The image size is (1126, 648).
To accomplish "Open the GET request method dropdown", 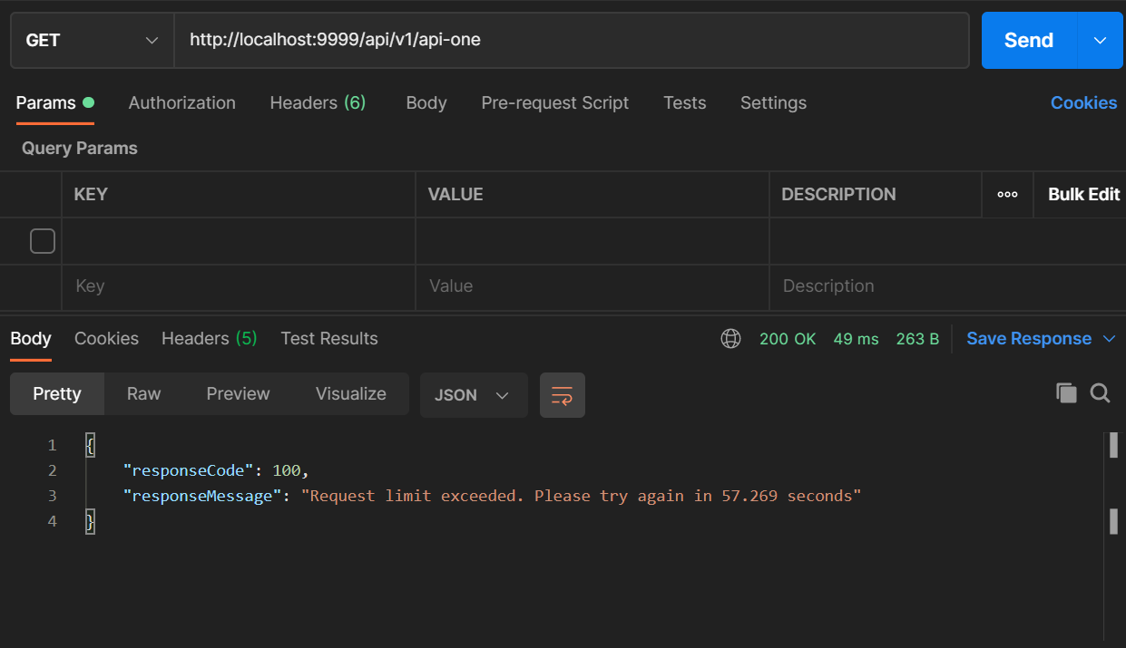I will tap(91, 40).
